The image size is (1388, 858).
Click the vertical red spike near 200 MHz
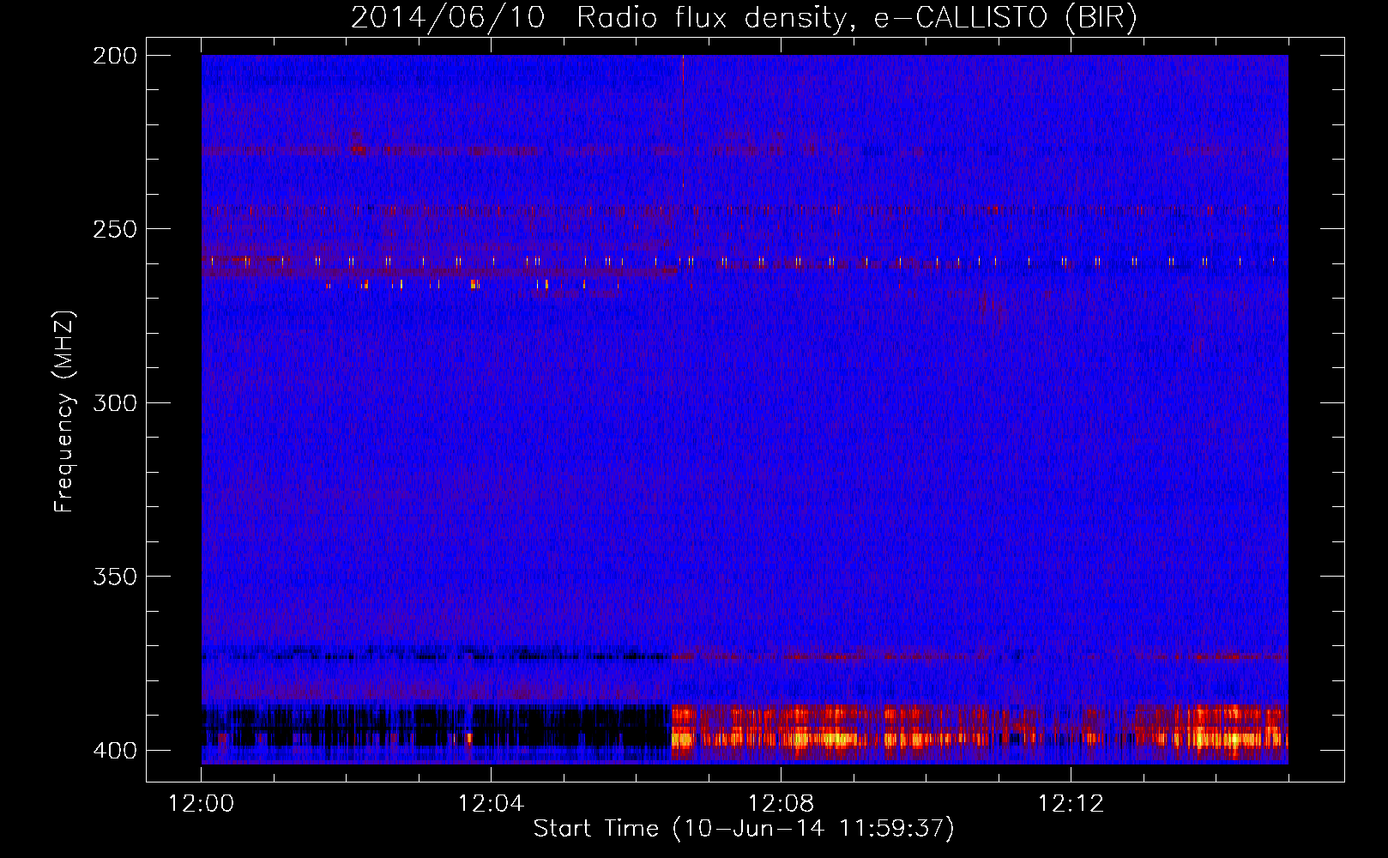click(x=683, y=120)
